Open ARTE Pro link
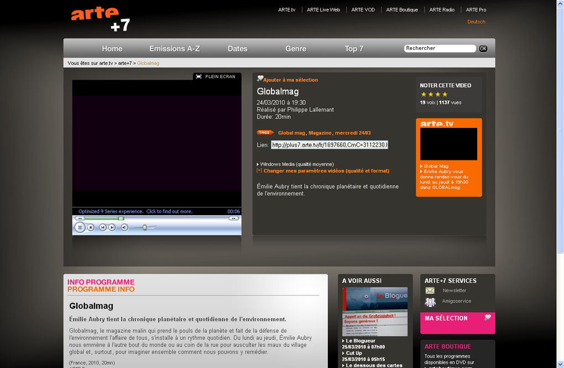The height and width of the screenshot is (368, 564). [x=476, y=10]
